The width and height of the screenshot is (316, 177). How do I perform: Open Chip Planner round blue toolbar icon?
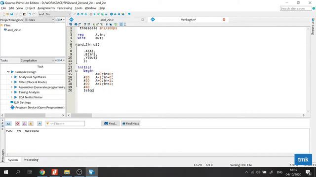point(112,14)
